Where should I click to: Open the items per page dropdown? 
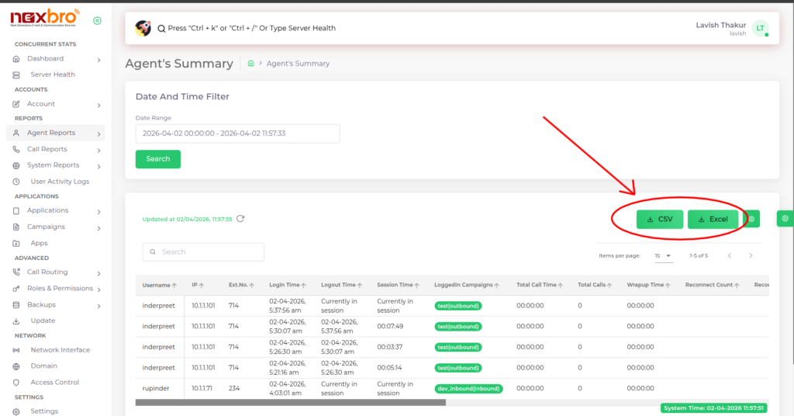click(x=663, y=255)
